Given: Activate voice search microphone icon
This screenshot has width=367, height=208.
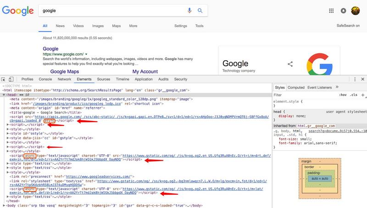Looking at the screenshot, I should coord(189,11).
